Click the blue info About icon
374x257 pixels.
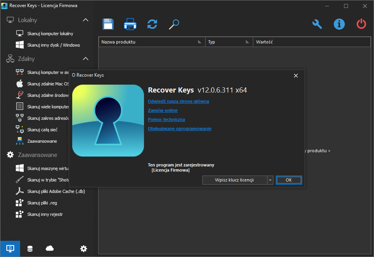click(339, 24)
